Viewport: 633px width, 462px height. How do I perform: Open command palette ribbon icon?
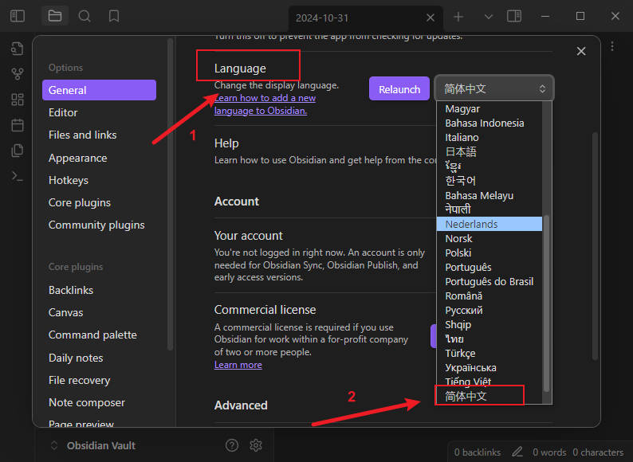point(18,176)
